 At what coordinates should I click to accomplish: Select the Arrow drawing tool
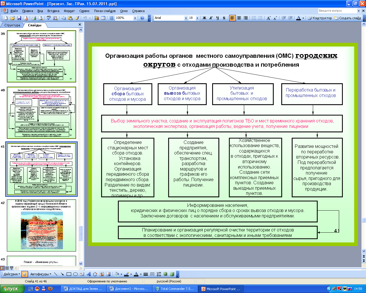62,274
